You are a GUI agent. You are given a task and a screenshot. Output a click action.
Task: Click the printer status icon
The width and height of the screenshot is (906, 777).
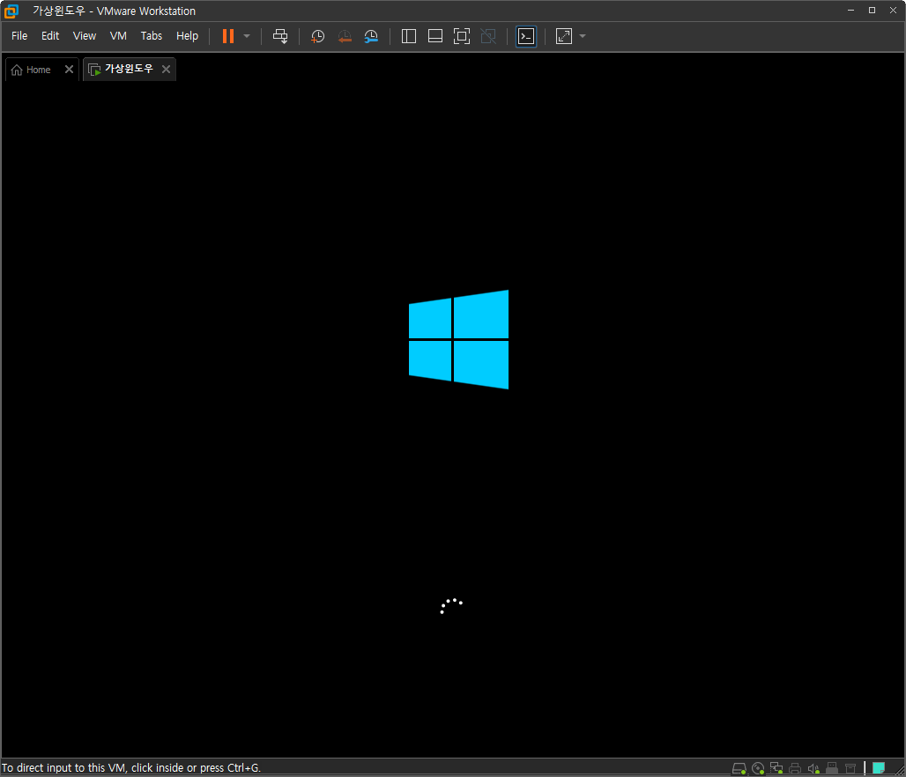click(795, 768)
